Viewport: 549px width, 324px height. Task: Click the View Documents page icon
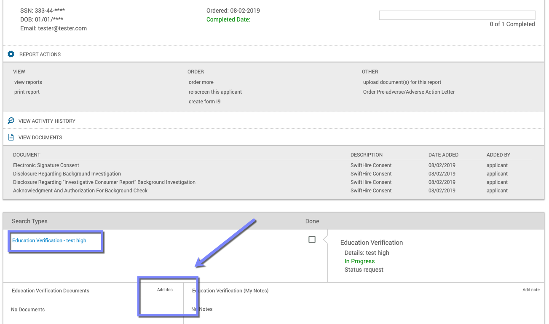(x=11, y=137)
